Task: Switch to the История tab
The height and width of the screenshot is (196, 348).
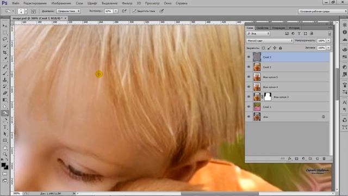Action: pyautogui.click(x=294, y=28)
